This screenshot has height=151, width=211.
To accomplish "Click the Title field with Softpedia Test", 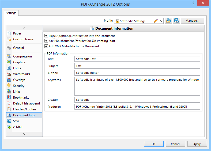I will pyautogui.click(x=137, y=59).
